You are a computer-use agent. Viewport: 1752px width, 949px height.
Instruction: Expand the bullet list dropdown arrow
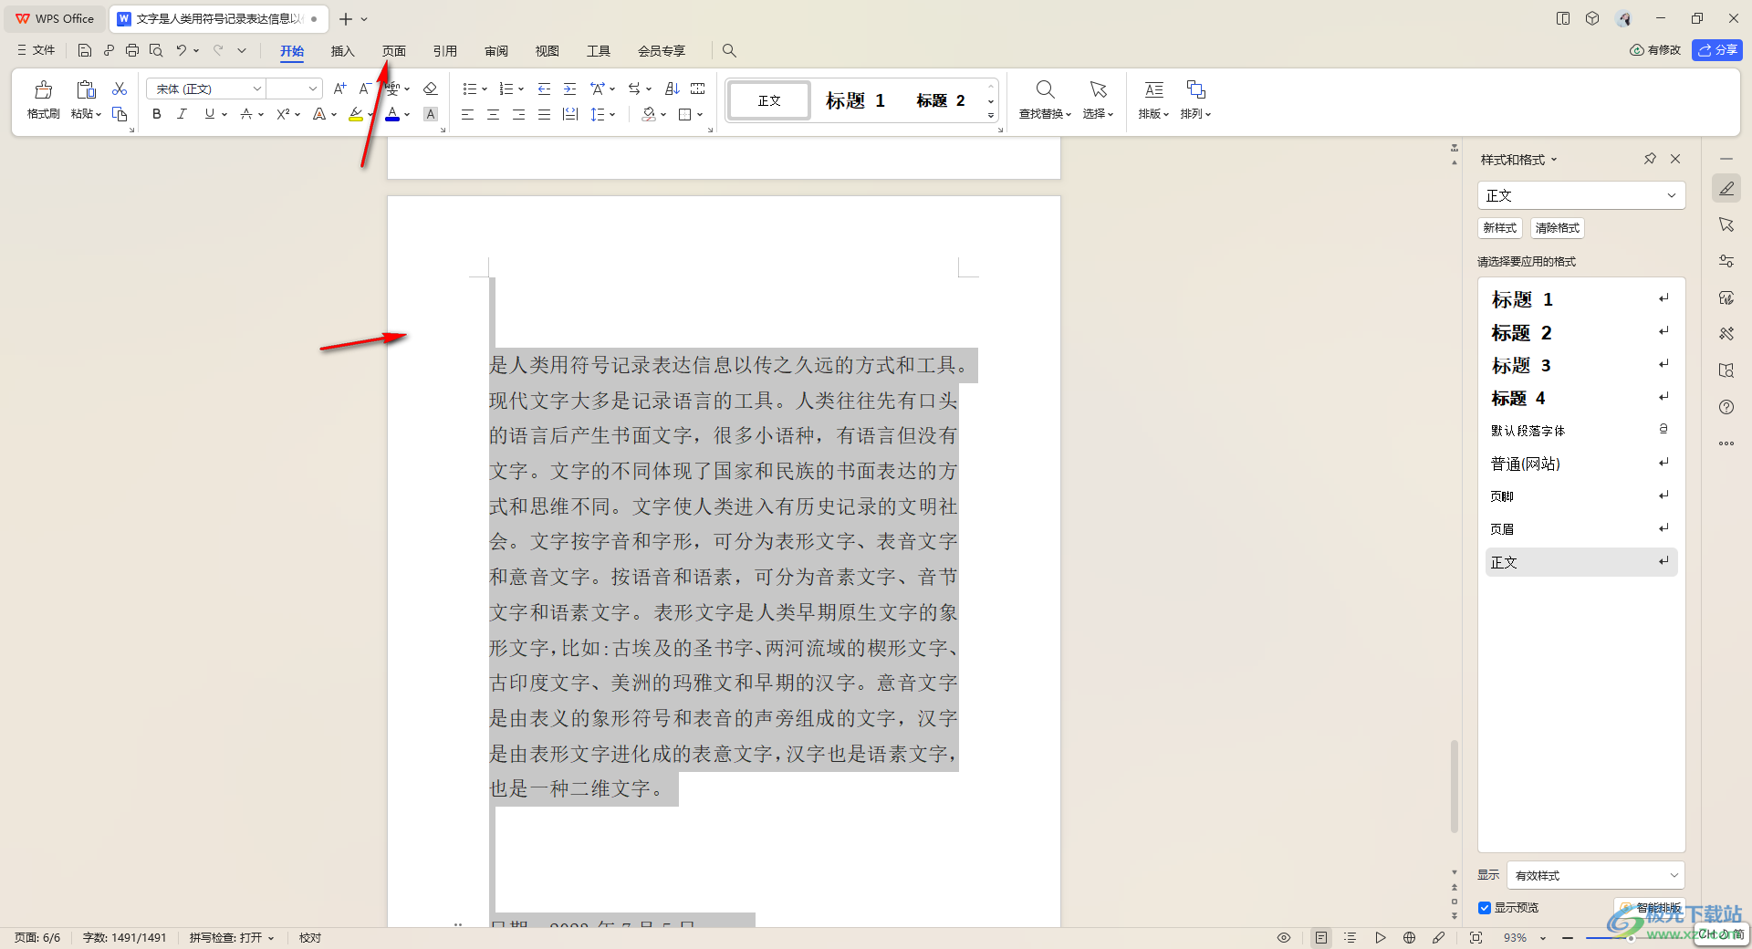(485, 89)
